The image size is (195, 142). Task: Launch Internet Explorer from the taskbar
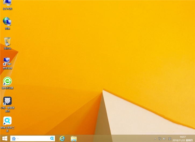[62, 138]
